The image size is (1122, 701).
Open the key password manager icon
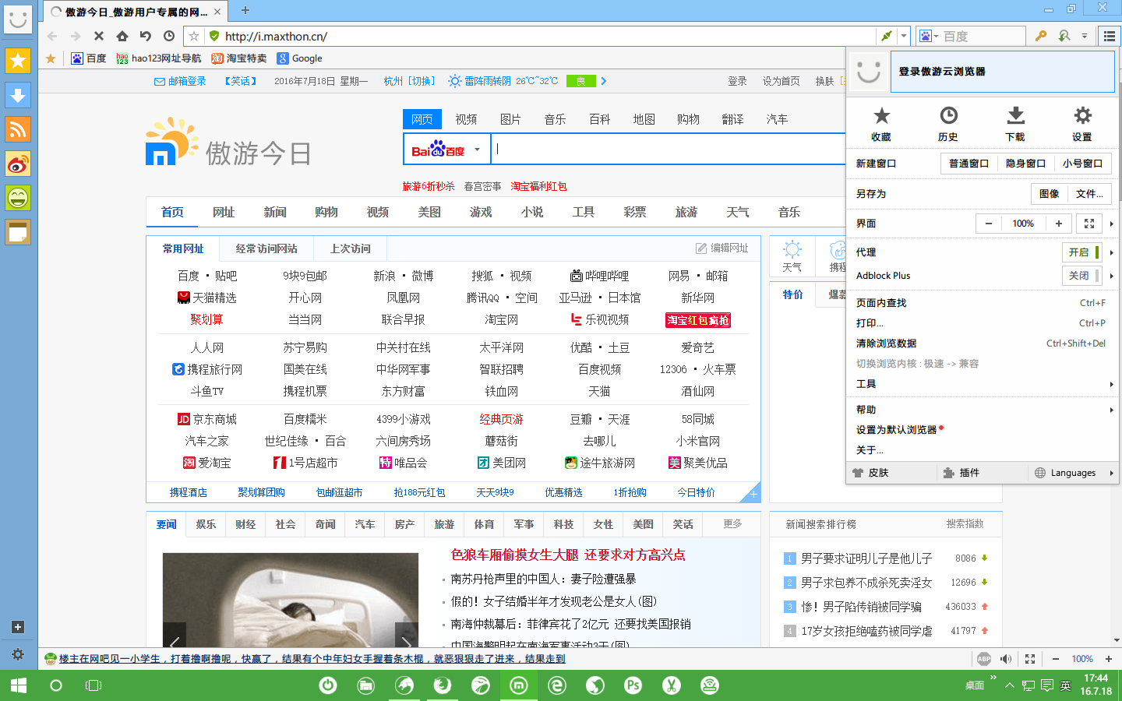coord(1041,36)
